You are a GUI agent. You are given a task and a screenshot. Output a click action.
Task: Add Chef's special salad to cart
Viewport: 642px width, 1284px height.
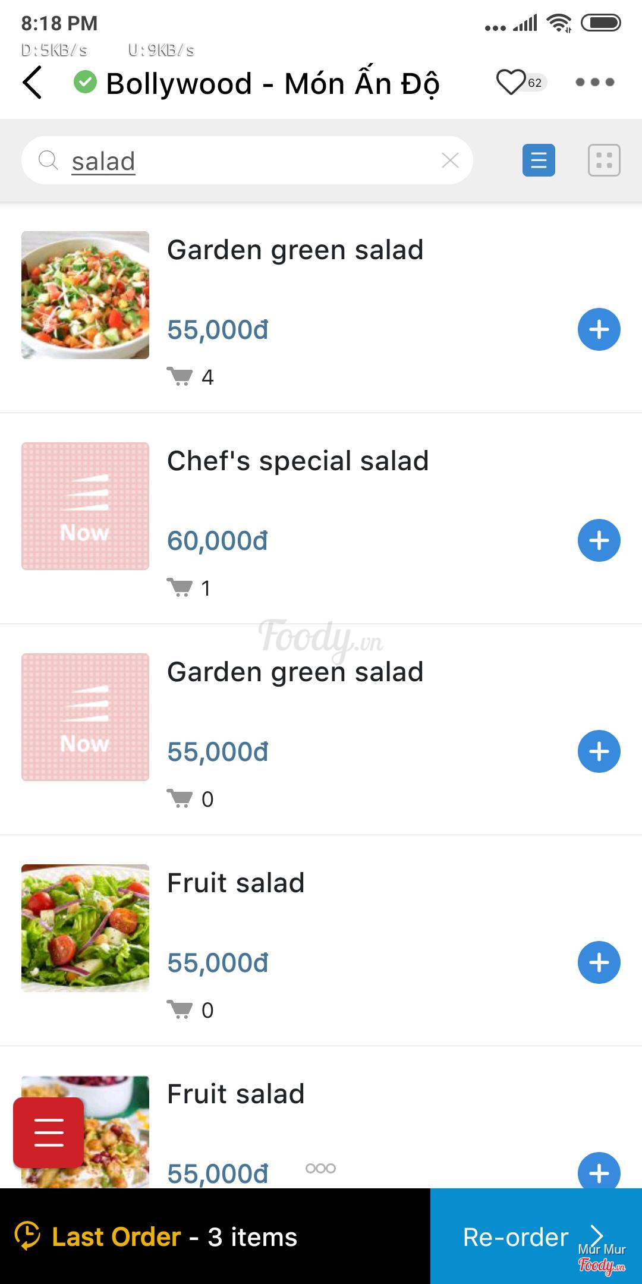599,540
